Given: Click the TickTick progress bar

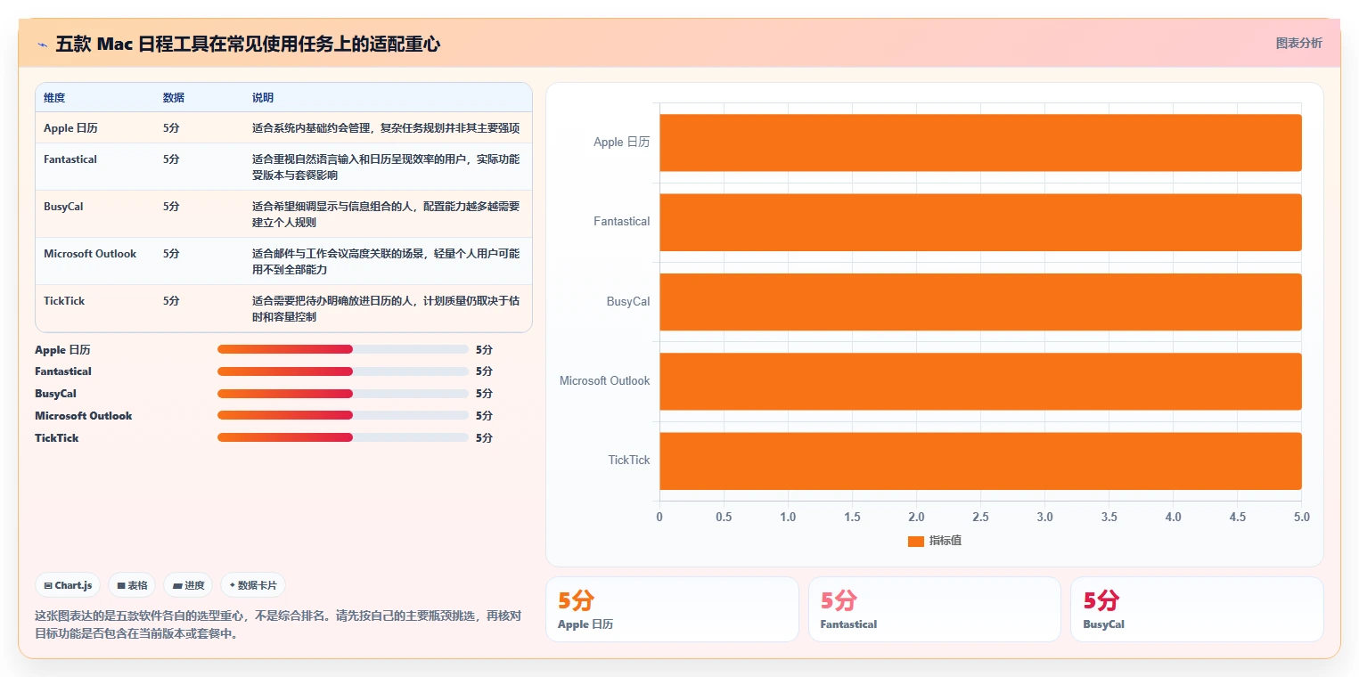Looking at the screenshot, I should [x=343, y=437].
